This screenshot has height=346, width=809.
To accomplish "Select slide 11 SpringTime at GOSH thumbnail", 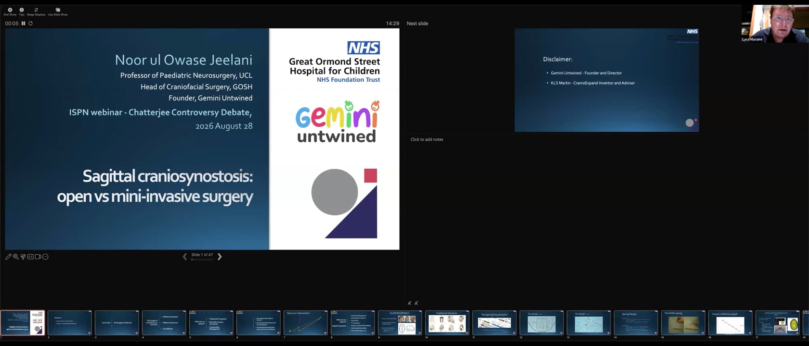I will click(495, 323).
